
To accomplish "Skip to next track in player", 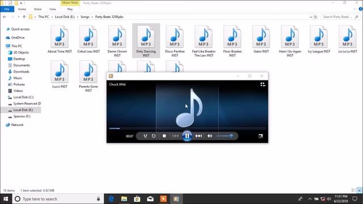I will [x=199, y=136].
